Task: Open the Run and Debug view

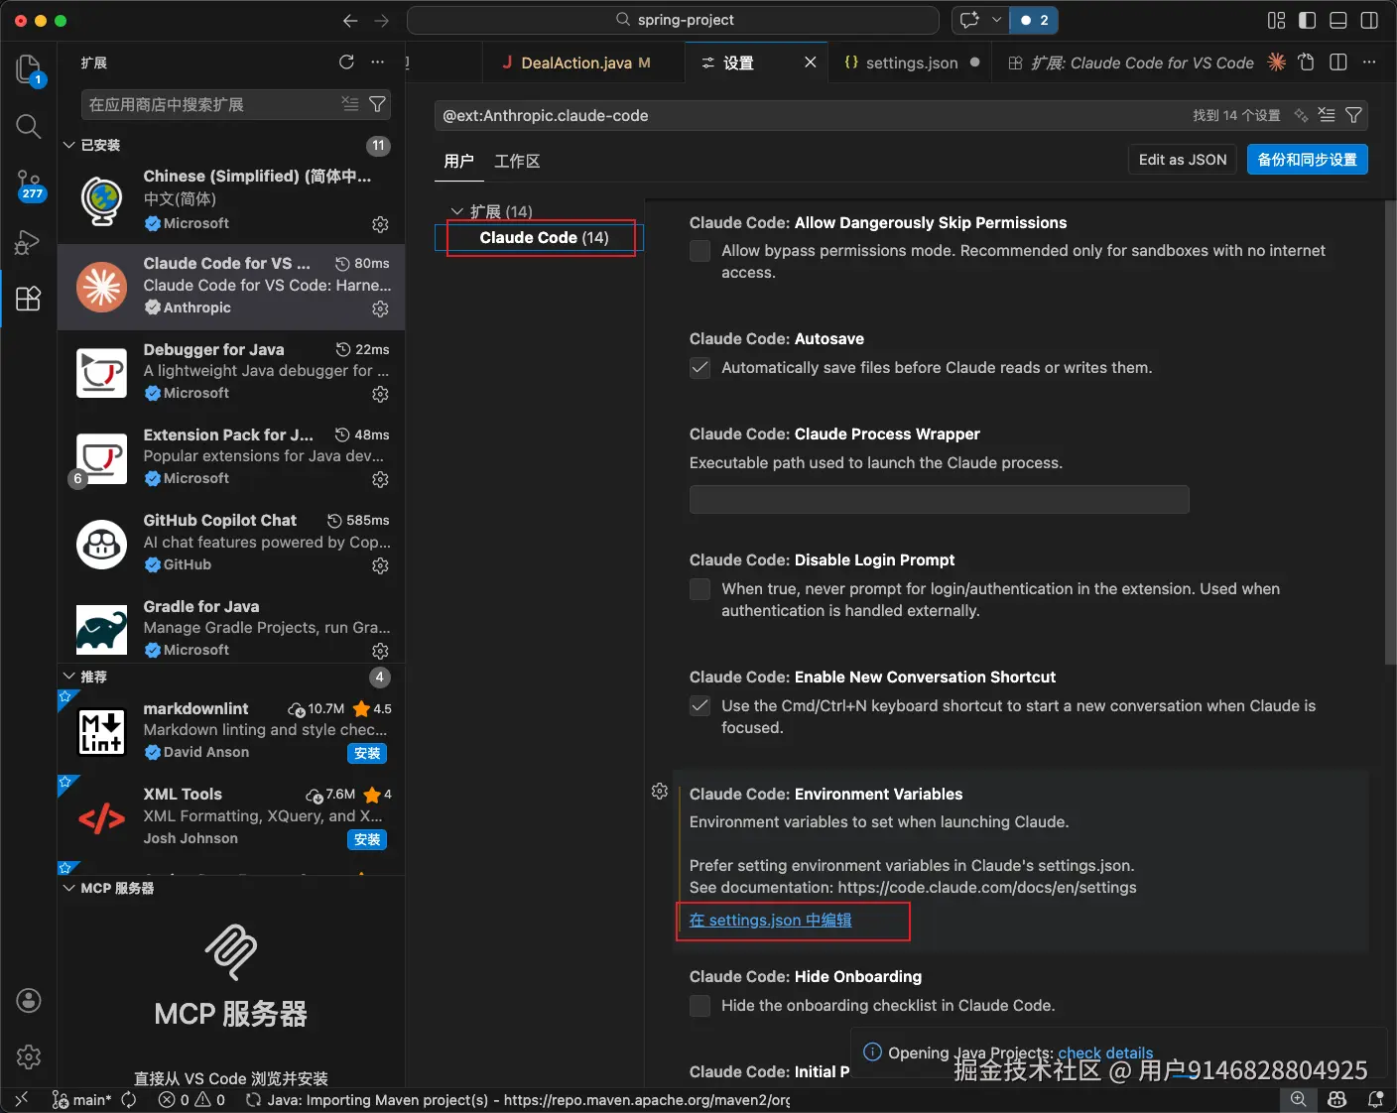Action: [x=29, y=242]
